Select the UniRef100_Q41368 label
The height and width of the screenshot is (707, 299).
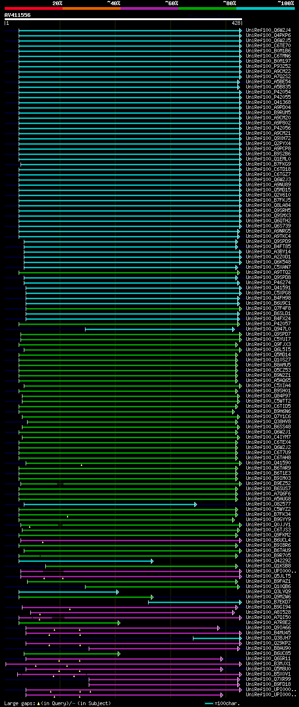268,103
